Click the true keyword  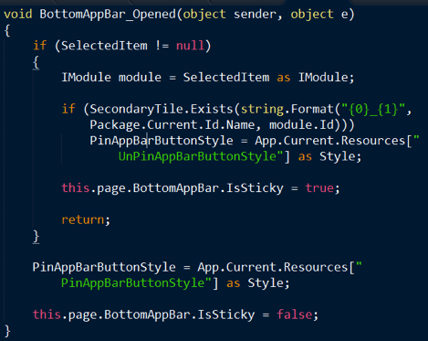(x=319, y=188)
